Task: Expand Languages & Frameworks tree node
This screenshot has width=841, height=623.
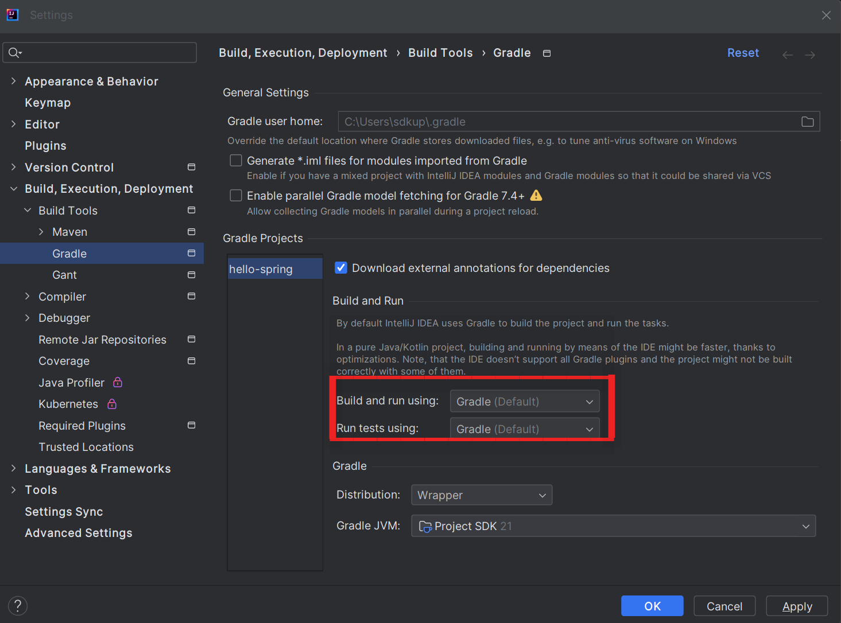Action: click(14, 468)
